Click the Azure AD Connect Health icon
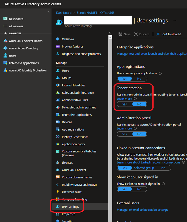The image size is (187, 222). click(x=5, y=41)
